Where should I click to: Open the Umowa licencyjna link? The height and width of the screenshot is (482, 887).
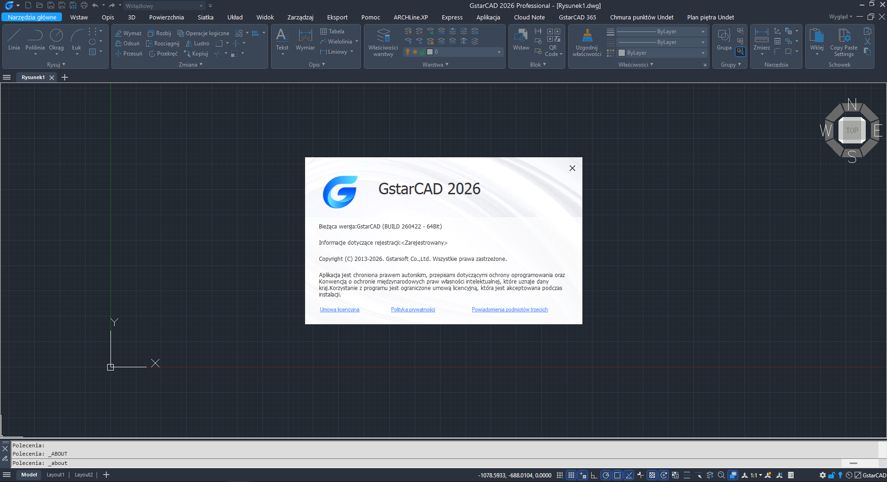pos(339,309)
